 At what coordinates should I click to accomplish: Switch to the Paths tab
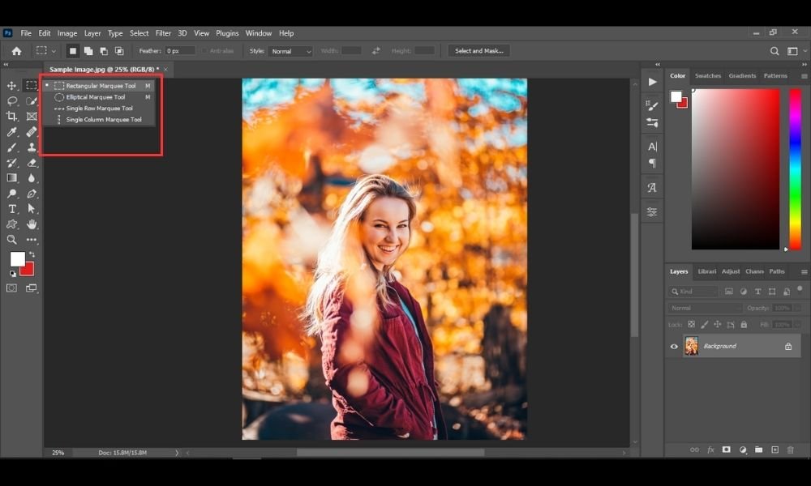click(777, 271)
